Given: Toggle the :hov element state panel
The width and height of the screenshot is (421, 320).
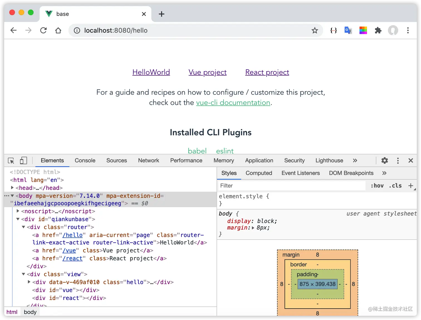Looking at the screenshot, I should [x=377, y=186].
